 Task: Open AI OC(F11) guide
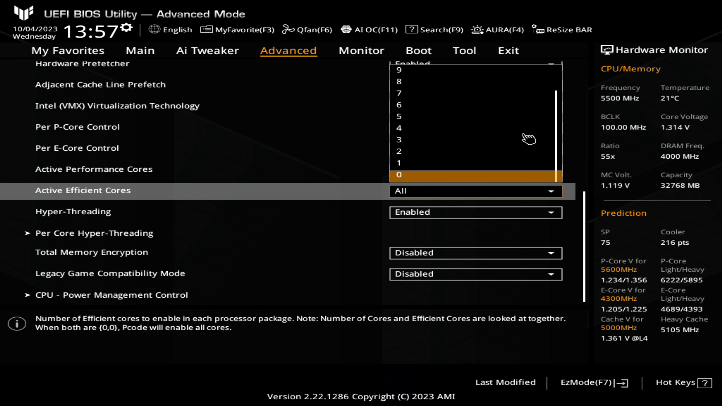369,30
